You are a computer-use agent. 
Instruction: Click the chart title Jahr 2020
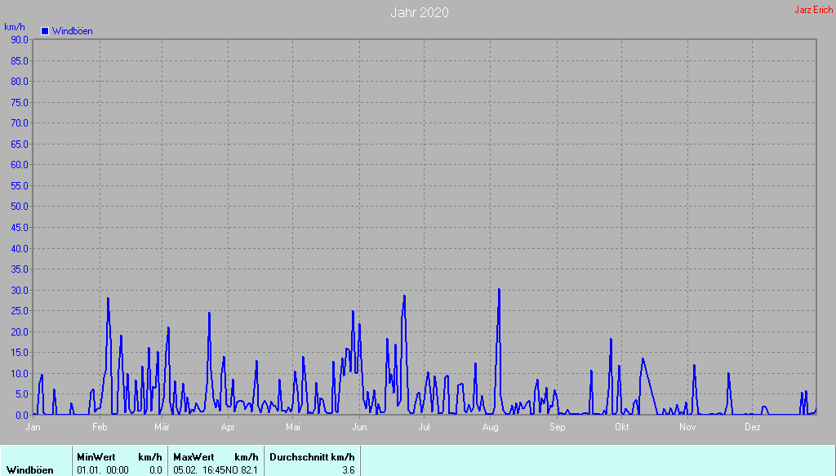pyautogui.click(x=420, y=12)
